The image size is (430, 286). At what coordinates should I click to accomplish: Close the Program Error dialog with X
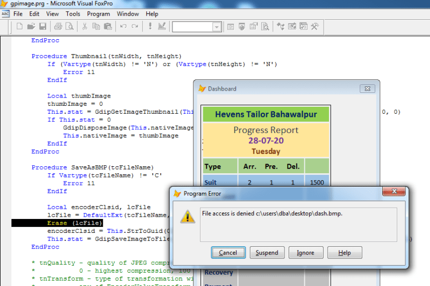pyautogui.click(x=394, y=192)
